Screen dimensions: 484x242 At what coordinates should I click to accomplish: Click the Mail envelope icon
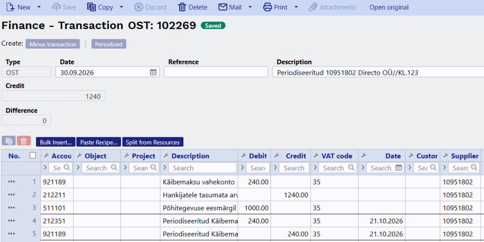(223, 7)
